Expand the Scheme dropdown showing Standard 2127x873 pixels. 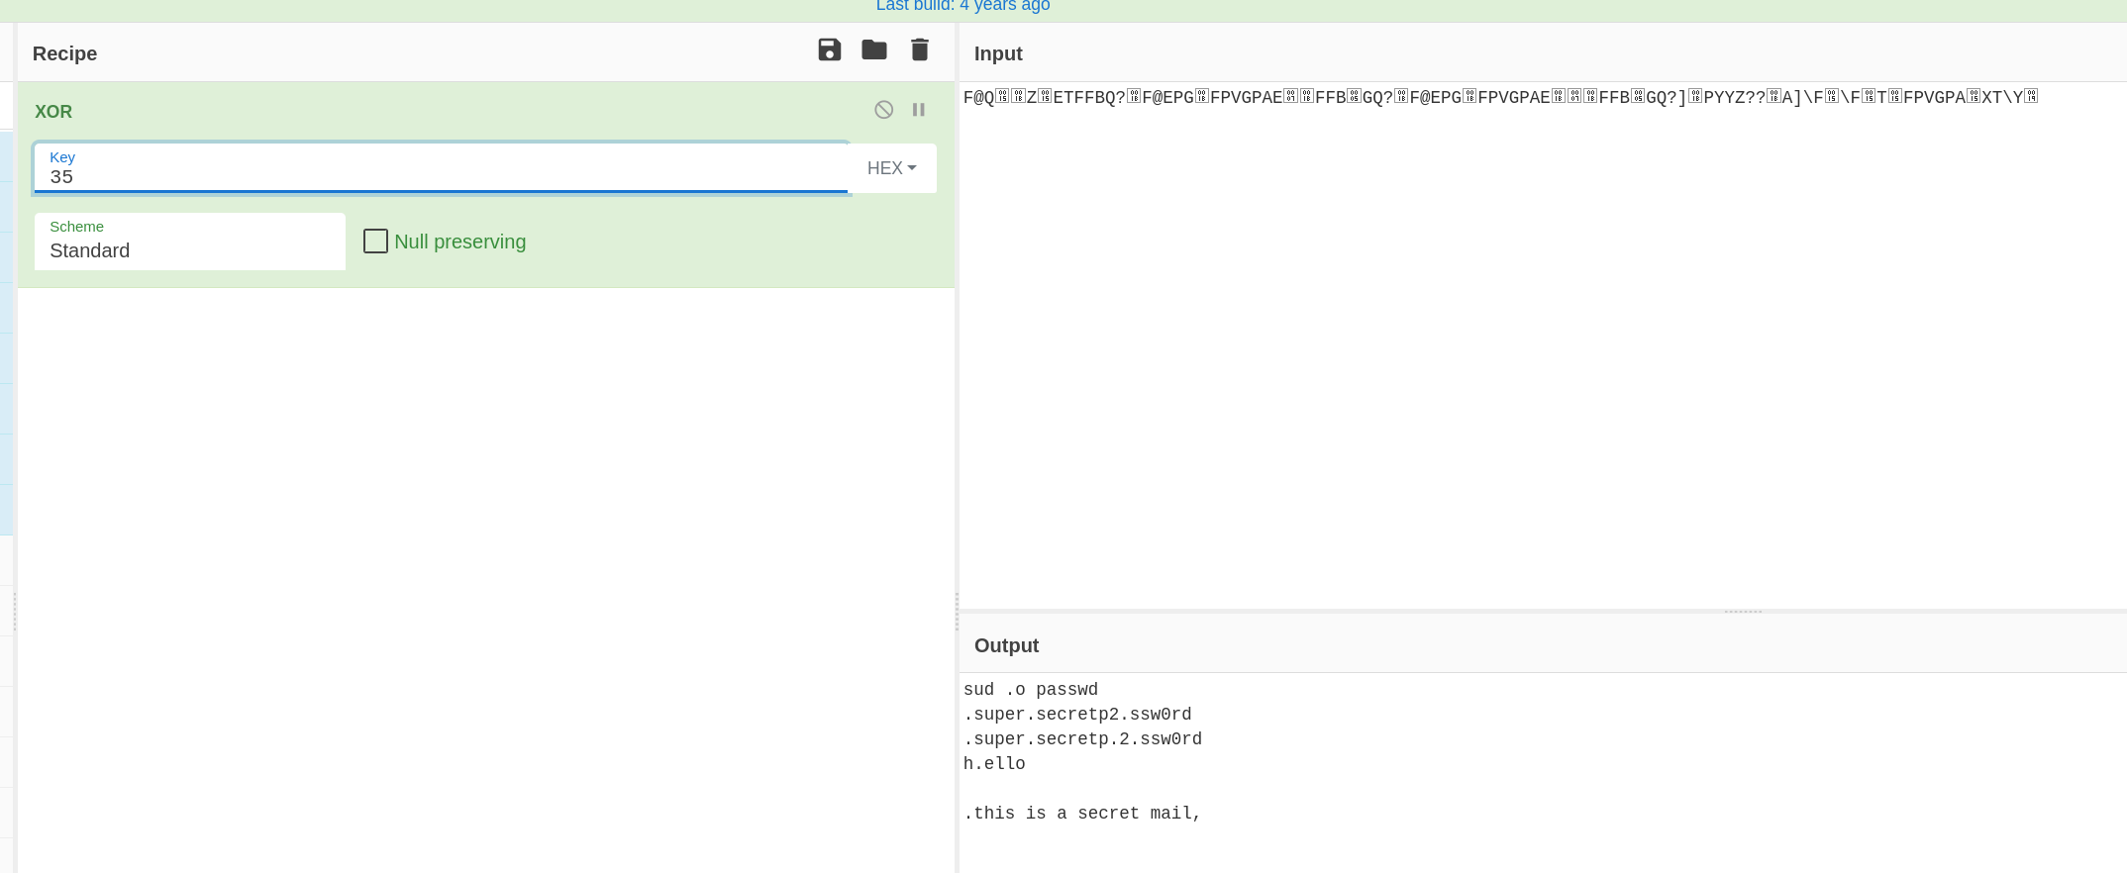click(189, 242)
